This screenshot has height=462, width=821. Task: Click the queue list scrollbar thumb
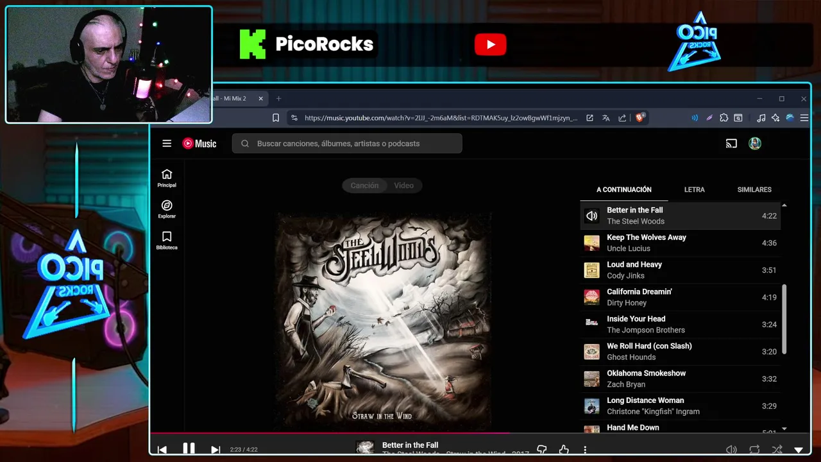[x=784, y=319]
